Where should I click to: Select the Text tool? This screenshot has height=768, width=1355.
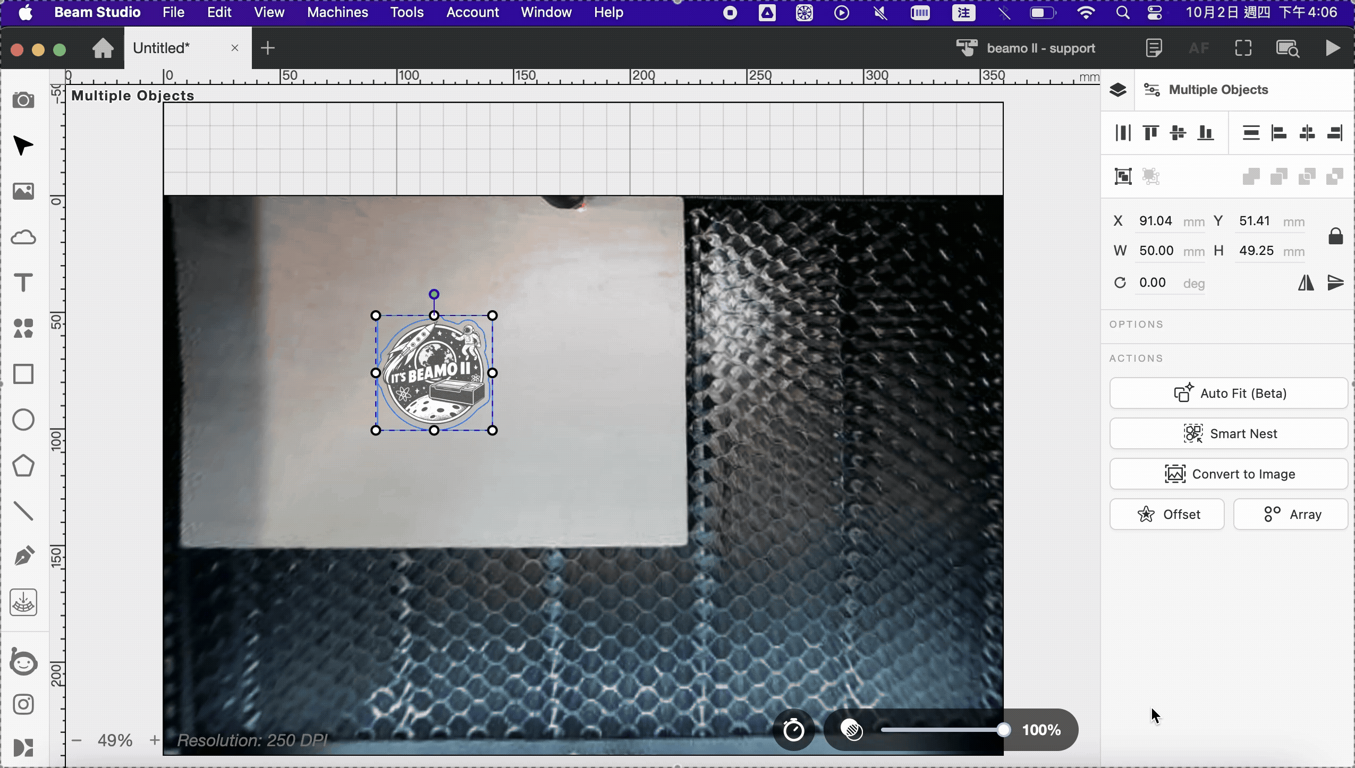23,283
